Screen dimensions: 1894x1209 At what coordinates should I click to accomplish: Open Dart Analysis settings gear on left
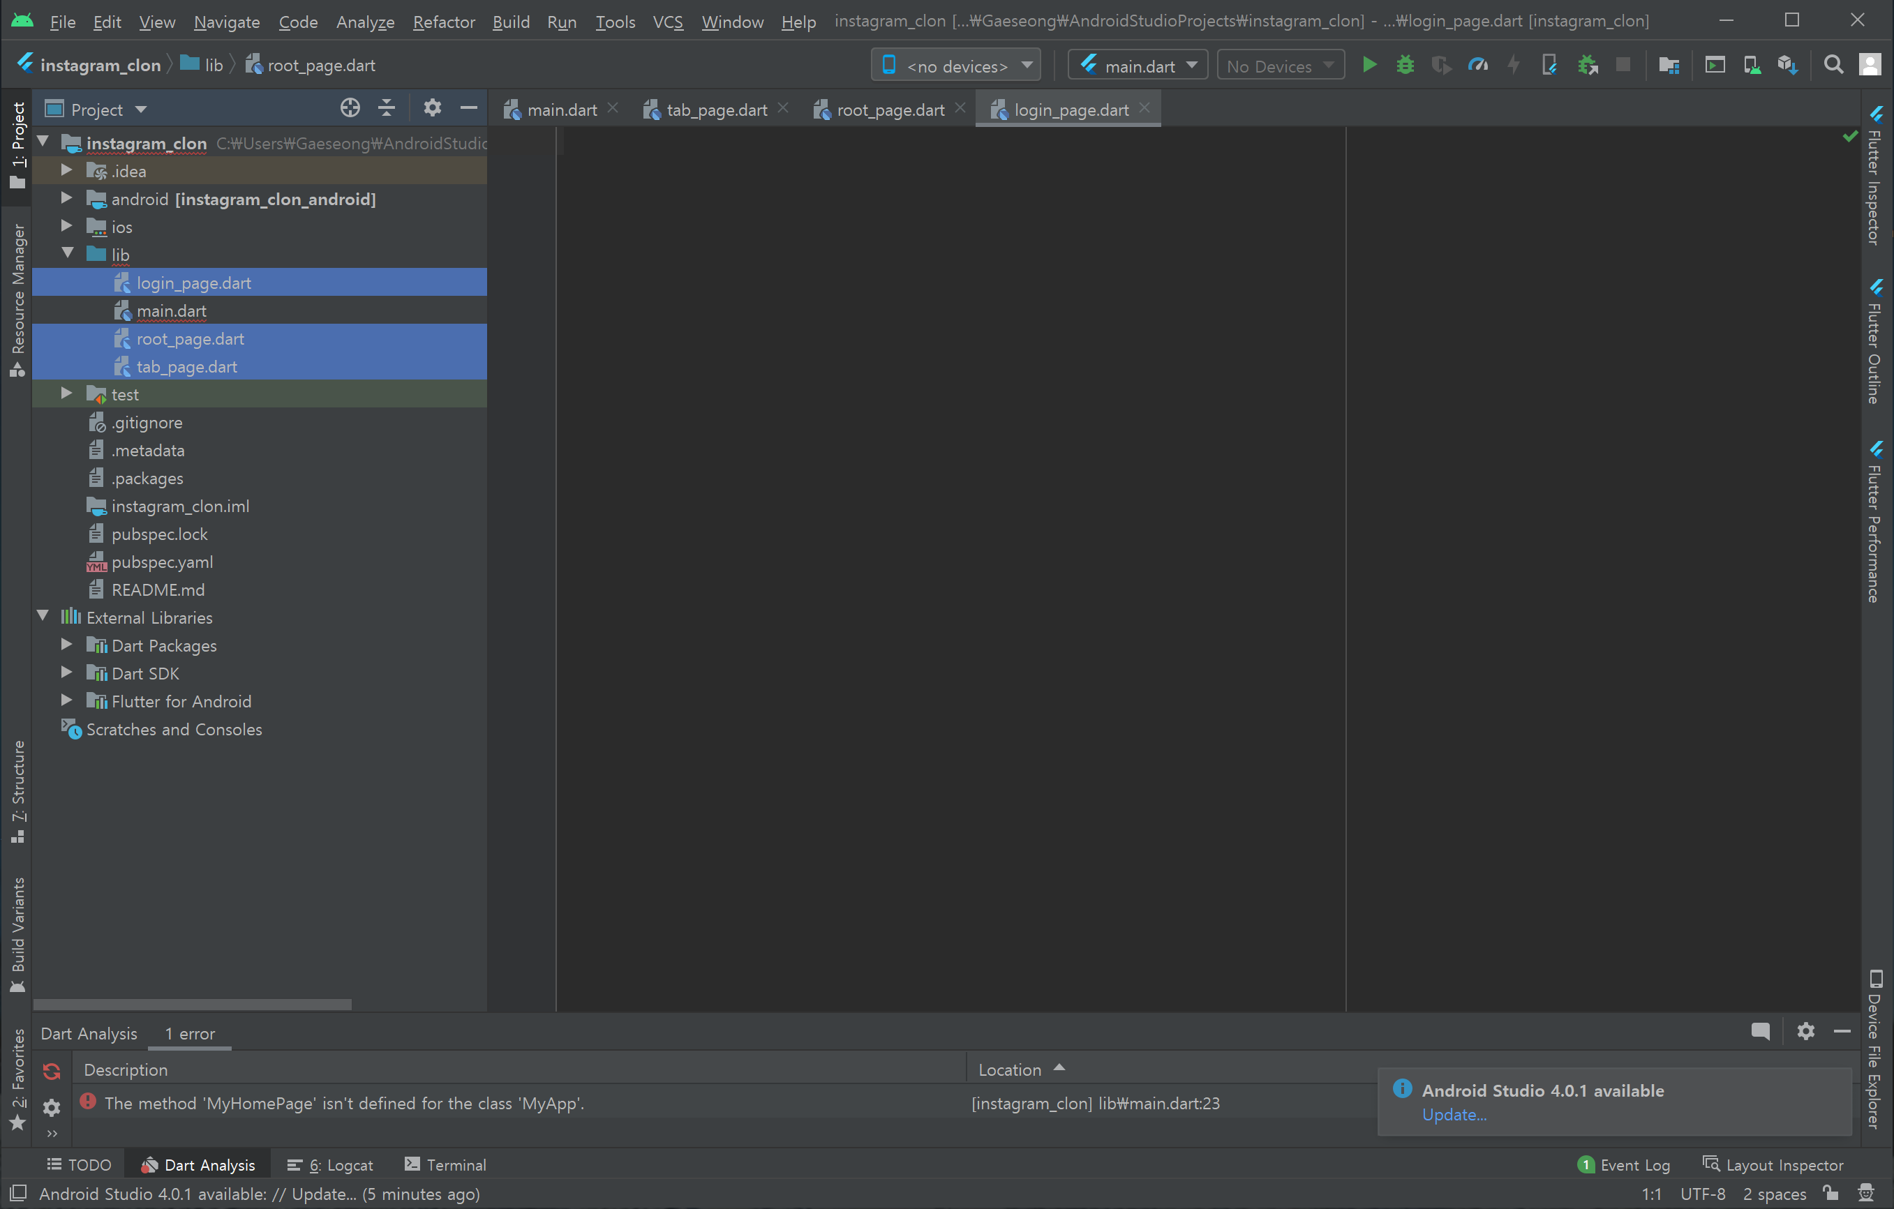pos(52,1108)
